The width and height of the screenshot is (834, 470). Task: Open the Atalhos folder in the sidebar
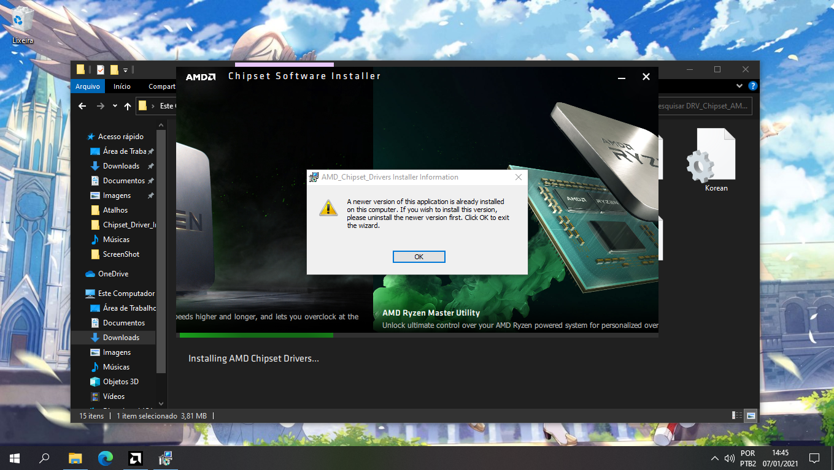pyautogui.click(x=115, y=210)
